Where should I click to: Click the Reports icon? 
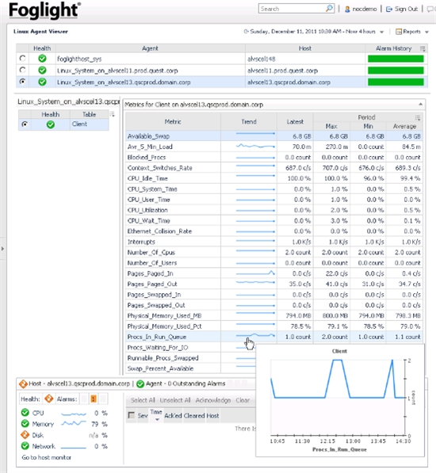[399, 32]
